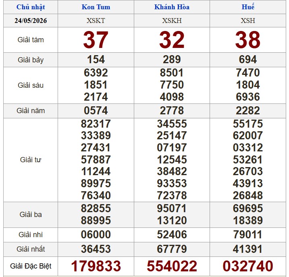Select Giải nhì number 79011

click(x=248, y=235)
